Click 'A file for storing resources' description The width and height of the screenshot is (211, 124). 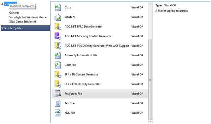[x=171, y=11]
